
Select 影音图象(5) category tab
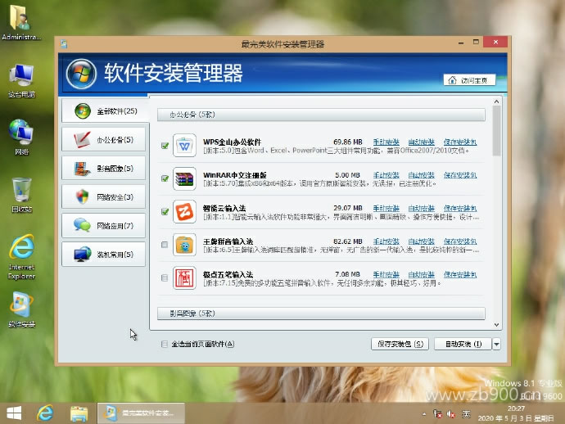click(x=103, y=169)
